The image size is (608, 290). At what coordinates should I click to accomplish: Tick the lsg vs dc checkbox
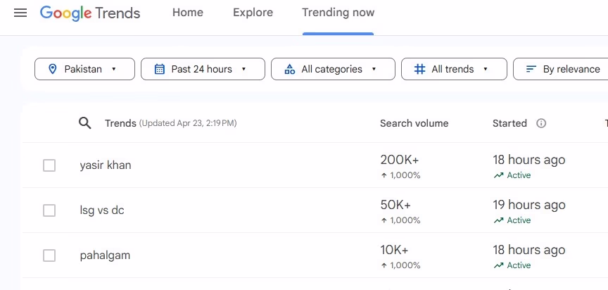click(49, 210)
